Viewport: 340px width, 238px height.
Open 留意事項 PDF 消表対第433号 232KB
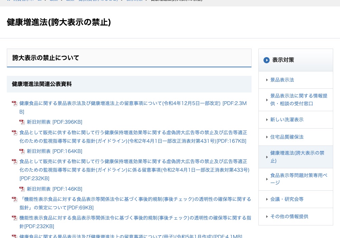[x=134, y=170]
